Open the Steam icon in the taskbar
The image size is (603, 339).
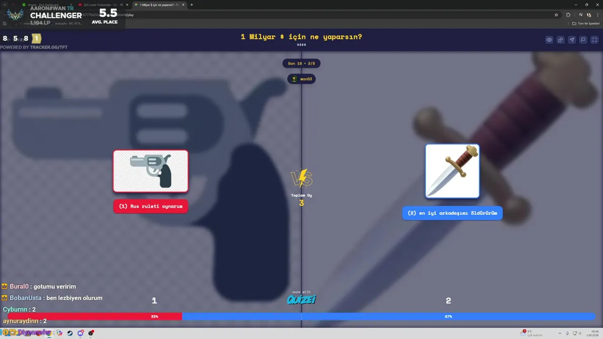pos(70,333)
